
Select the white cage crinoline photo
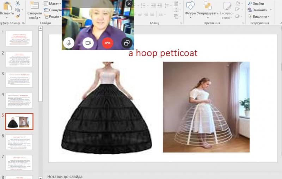coord(206,107)
